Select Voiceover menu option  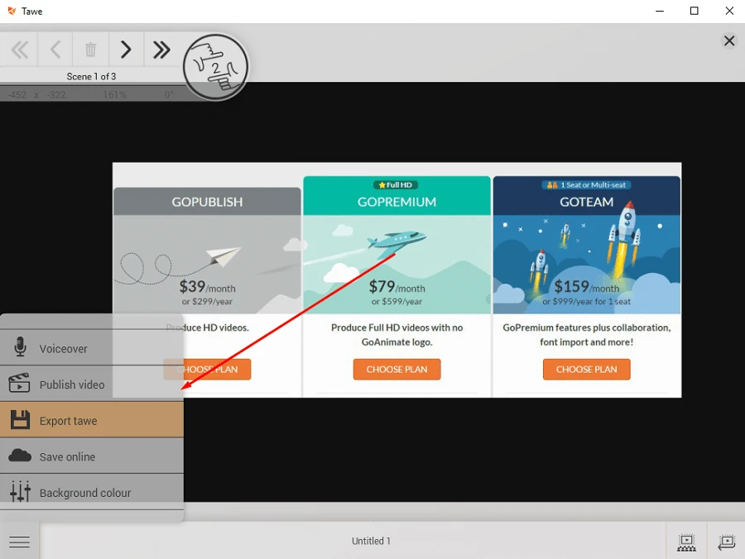click(92, 348)
